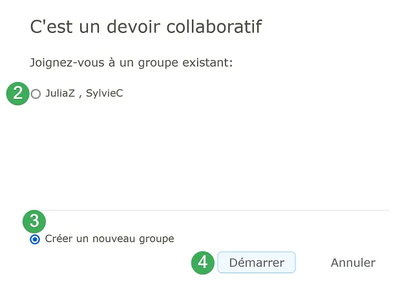Screen dimensions: 420x288
Task: Click the green step 3 badge
Action: click(x=34, y=221)
